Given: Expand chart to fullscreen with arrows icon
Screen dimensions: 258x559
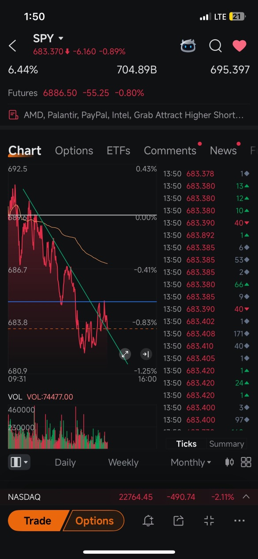Looking at the screenshot, I should 125,354.
